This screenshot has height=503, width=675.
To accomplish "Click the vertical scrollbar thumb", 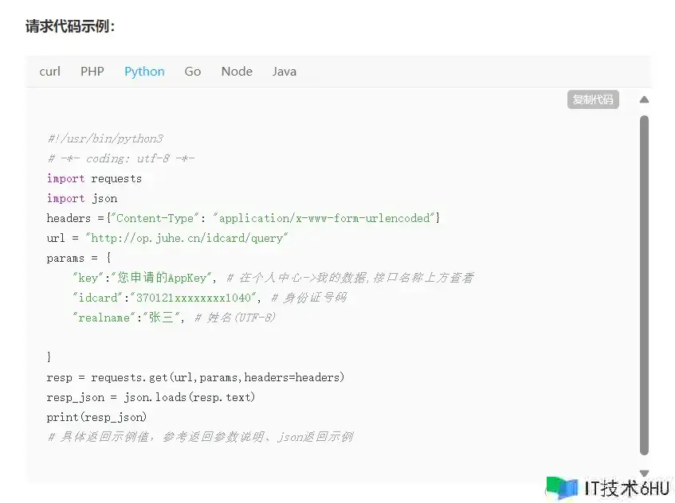I will click(x=644, y=285).
